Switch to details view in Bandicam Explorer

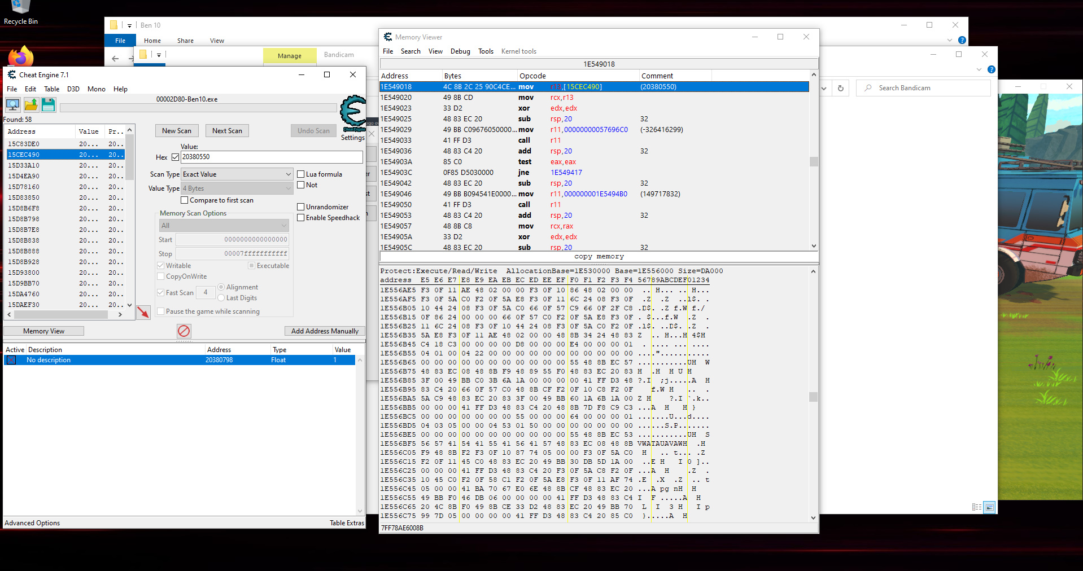pos(977,507)
